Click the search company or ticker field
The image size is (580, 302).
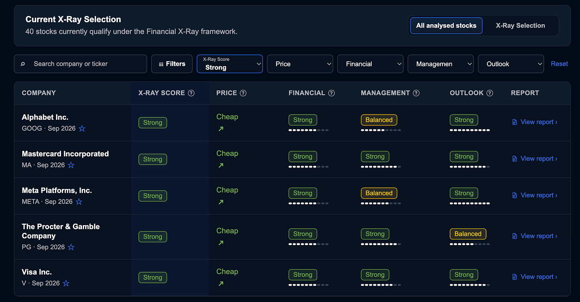[x=80, y=64]
